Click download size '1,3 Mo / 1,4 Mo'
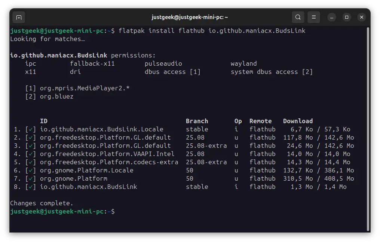Viewport: 380px width, 243px height. tap(319, 187)
